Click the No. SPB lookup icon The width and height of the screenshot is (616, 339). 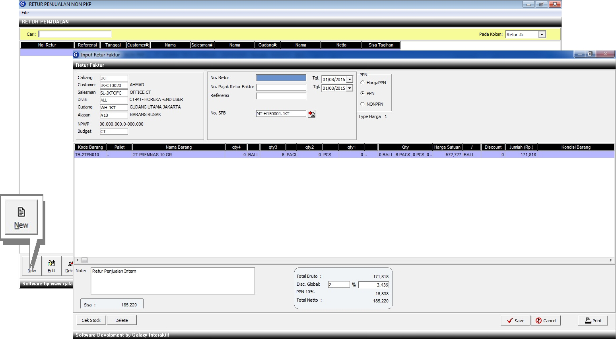click(x=312, y=114)
